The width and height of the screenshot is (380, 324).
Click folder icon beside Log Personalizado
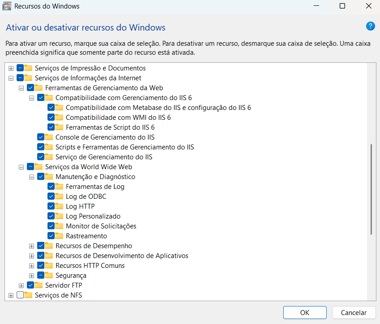tap(59, 216)
